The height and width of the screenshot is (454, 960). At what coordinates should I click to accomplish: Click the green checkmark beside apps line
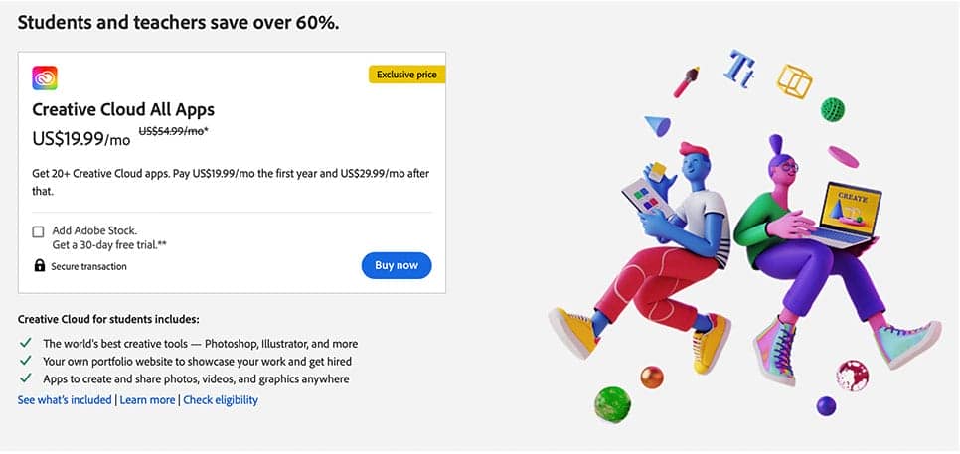tap(25, 378)
